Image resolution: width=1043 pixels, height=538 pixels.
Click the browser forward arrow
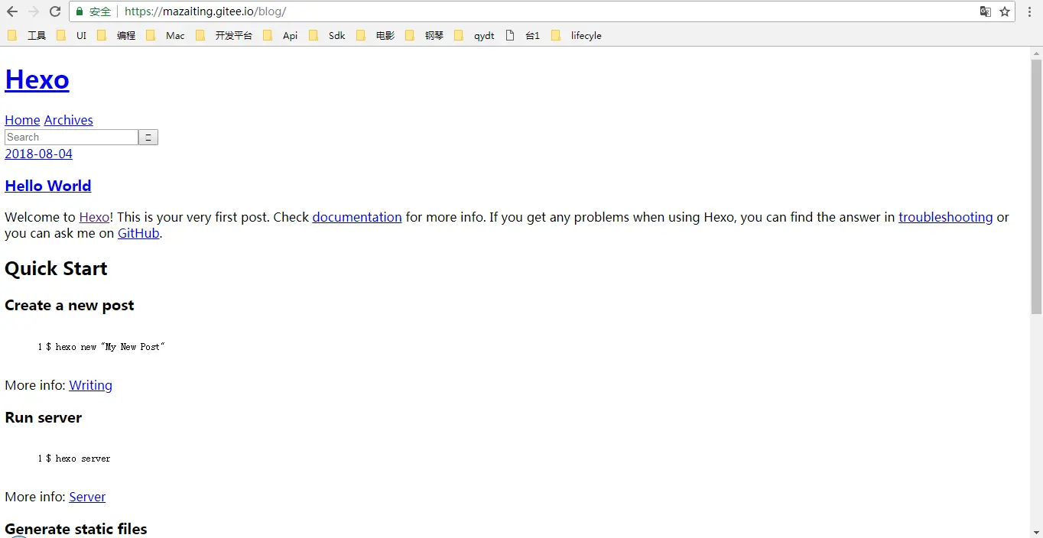coord(34,11)
